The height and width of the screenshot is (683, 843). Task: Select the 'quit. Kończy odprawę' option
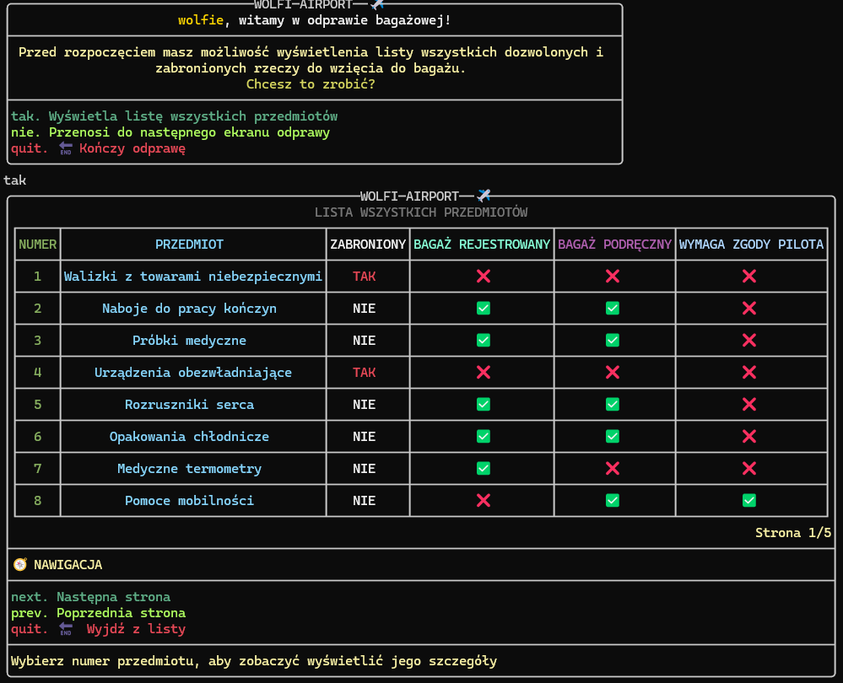[x=98, y=148]
